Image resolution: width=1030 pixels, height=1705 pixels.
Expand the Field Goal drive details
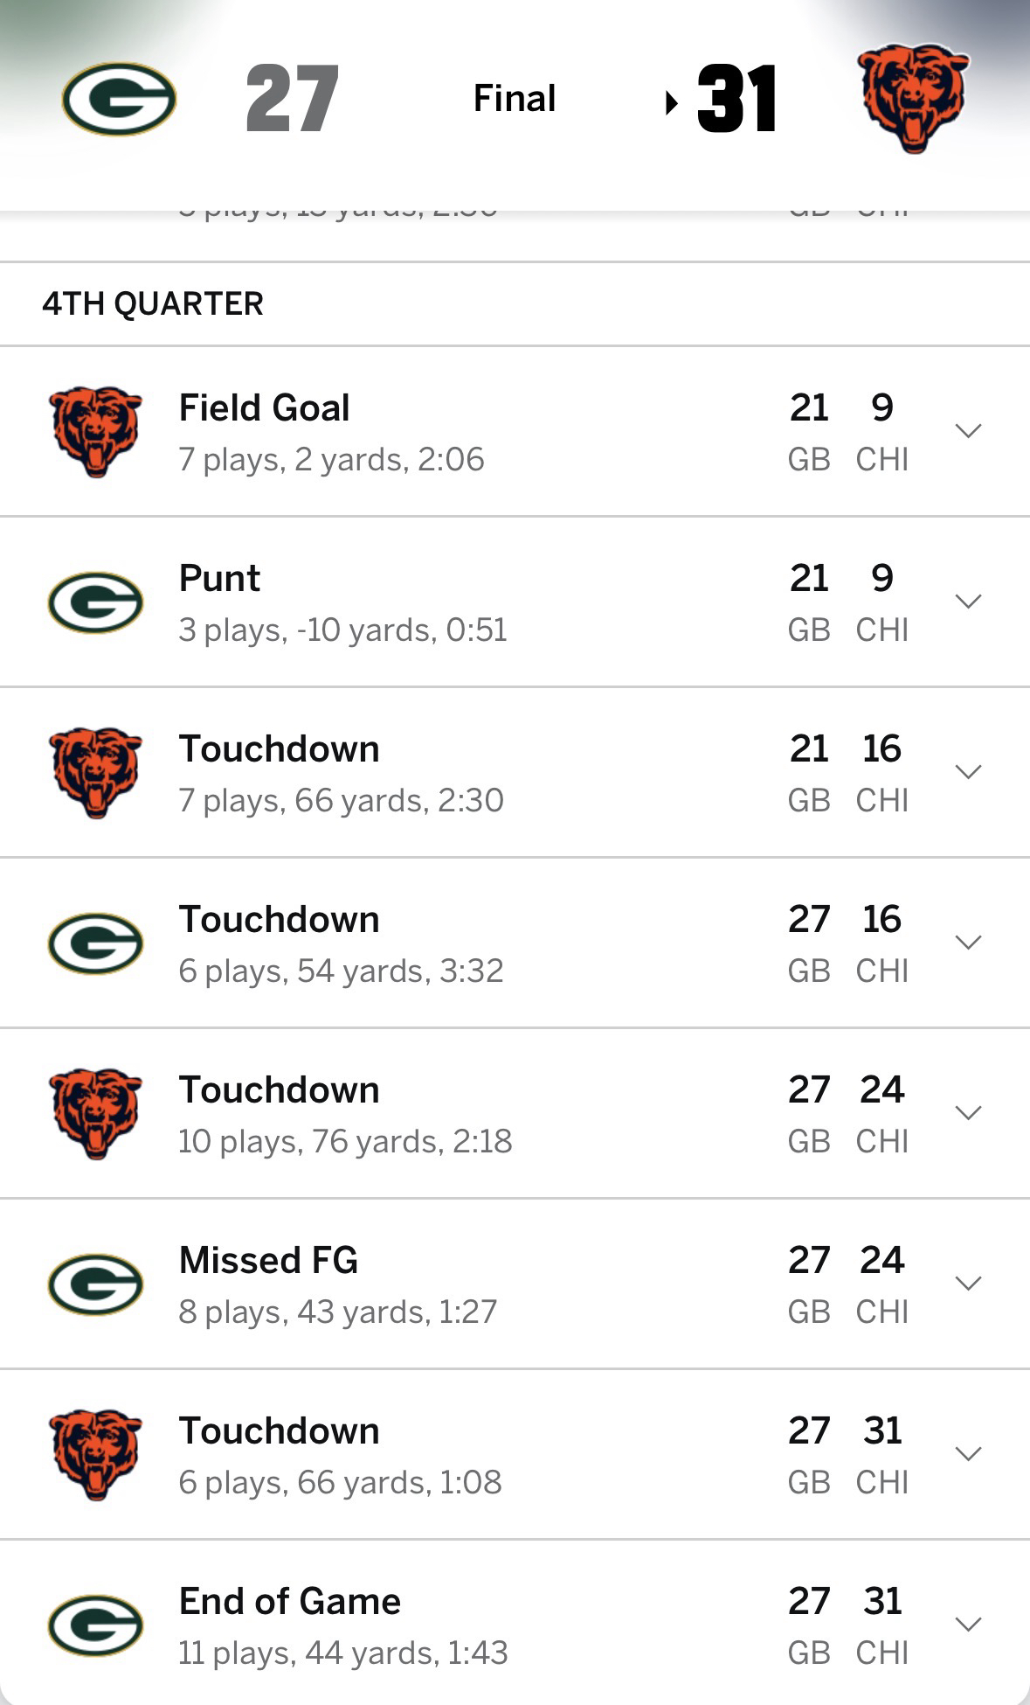tap(968, 430)
